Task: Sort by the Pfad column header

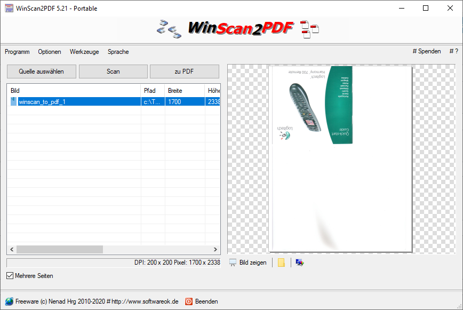Action: click(153, 91)
